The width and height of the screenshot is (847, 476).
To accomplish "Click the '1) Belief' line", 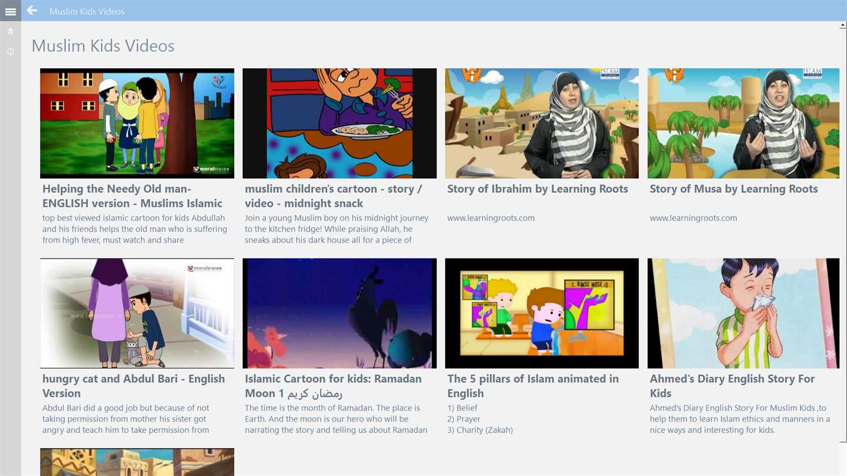I will coord(462,408).
